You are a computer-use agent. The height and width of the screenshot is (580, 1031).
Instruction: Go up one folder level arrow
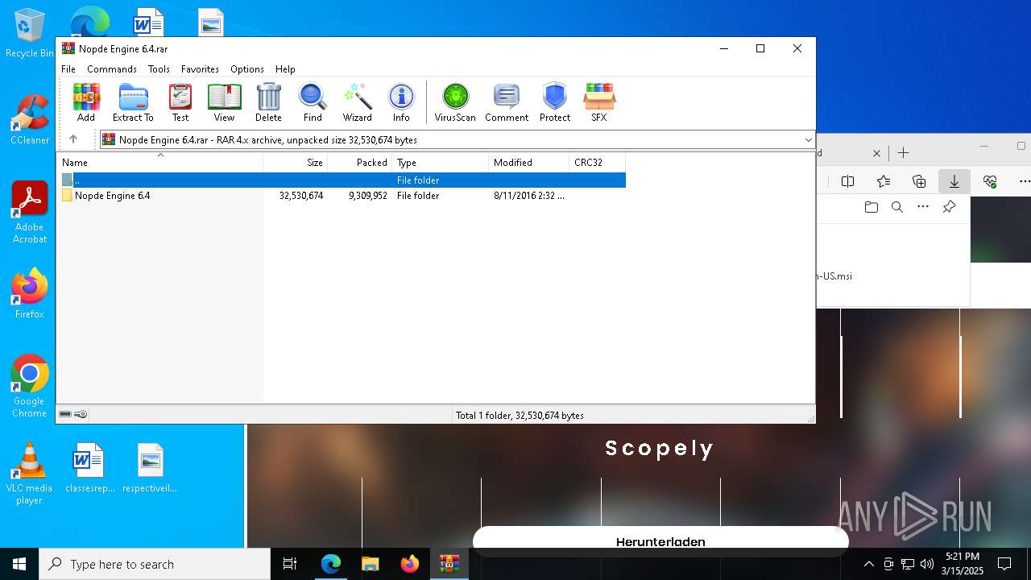point(73,139)
